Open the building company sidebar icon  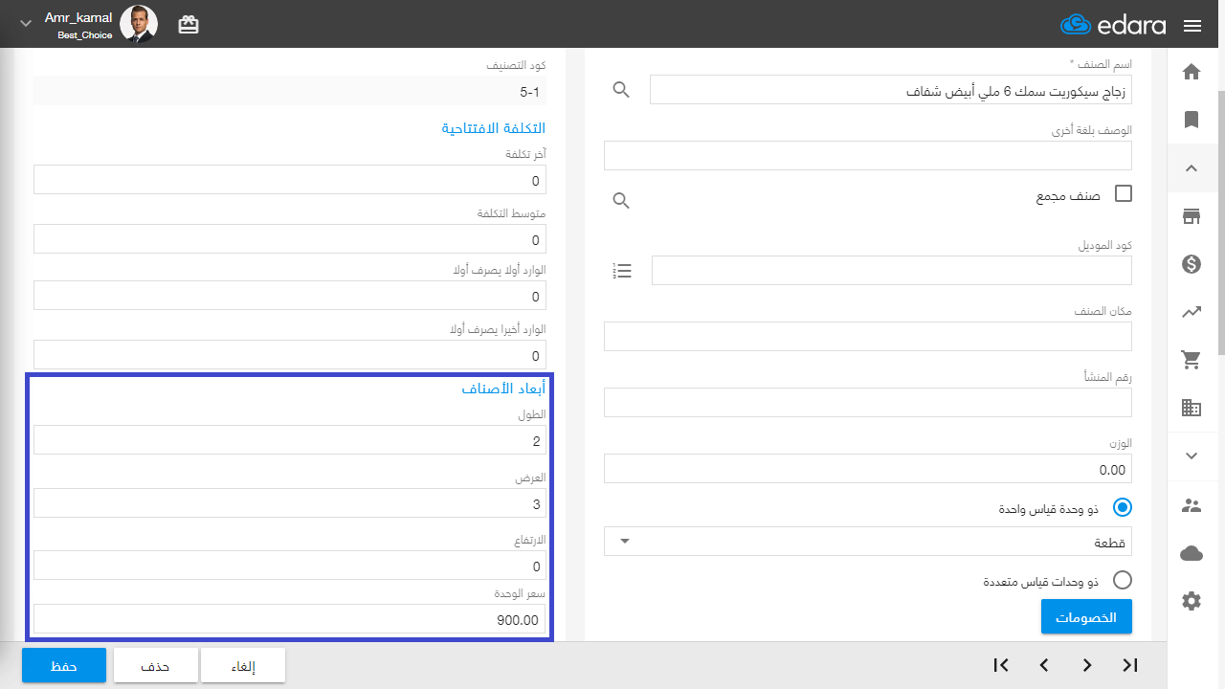coord(1192,408)
